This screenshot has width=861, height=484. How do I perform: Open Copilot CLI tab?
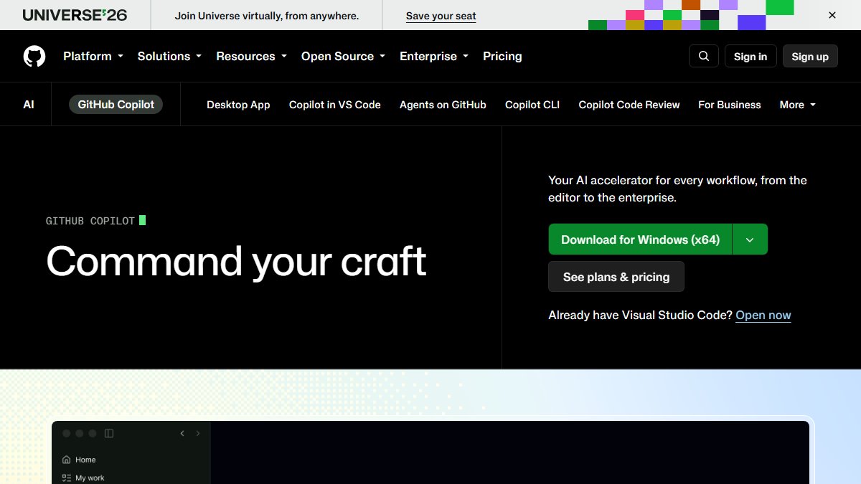tap(532, 105)
